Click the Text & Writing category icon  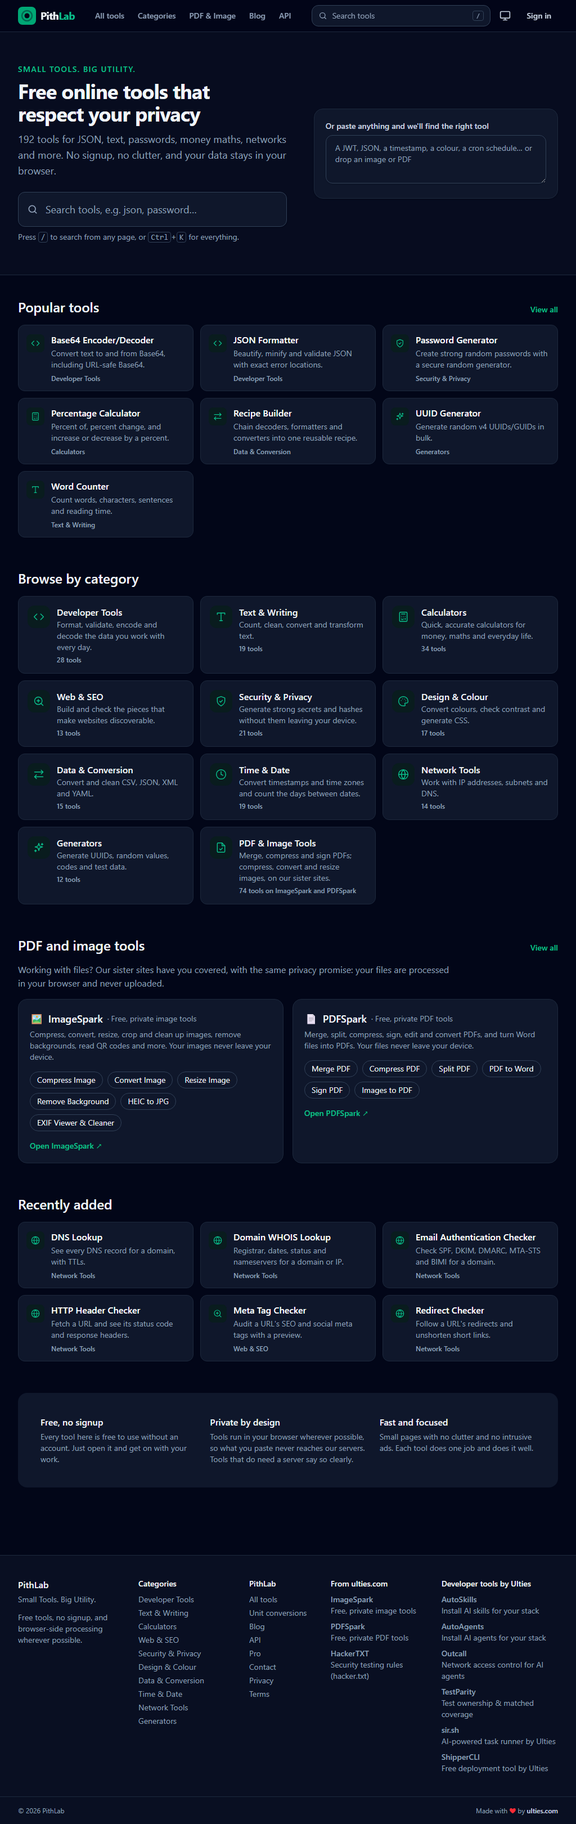(x=220, y=617)
